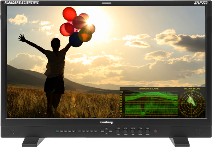Image resolution: width=212 pixels, height=147 pixels.
Task: Click the Chroma knob
Action: [125, 131]
